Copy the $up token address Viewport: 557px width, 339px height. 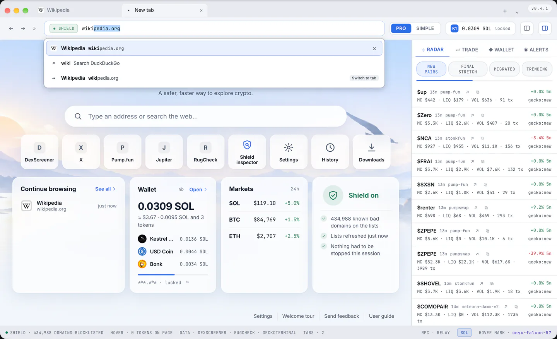click(478, 92)
